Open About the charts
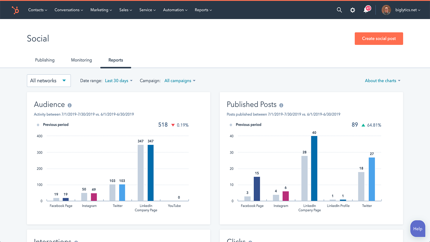Viewport: 430px width, 242px height. [x=382, y=80]
